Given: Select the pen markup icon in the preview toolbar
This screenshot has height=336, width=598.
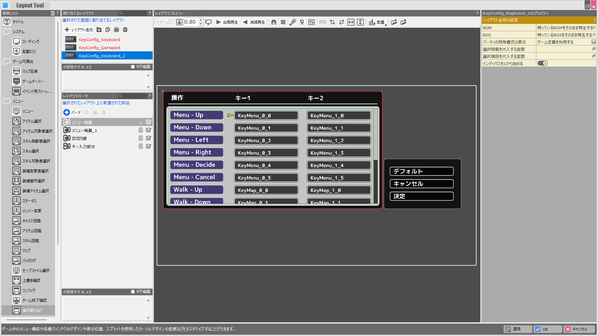Looking at the screenshot, I should (x=292, y=22).
